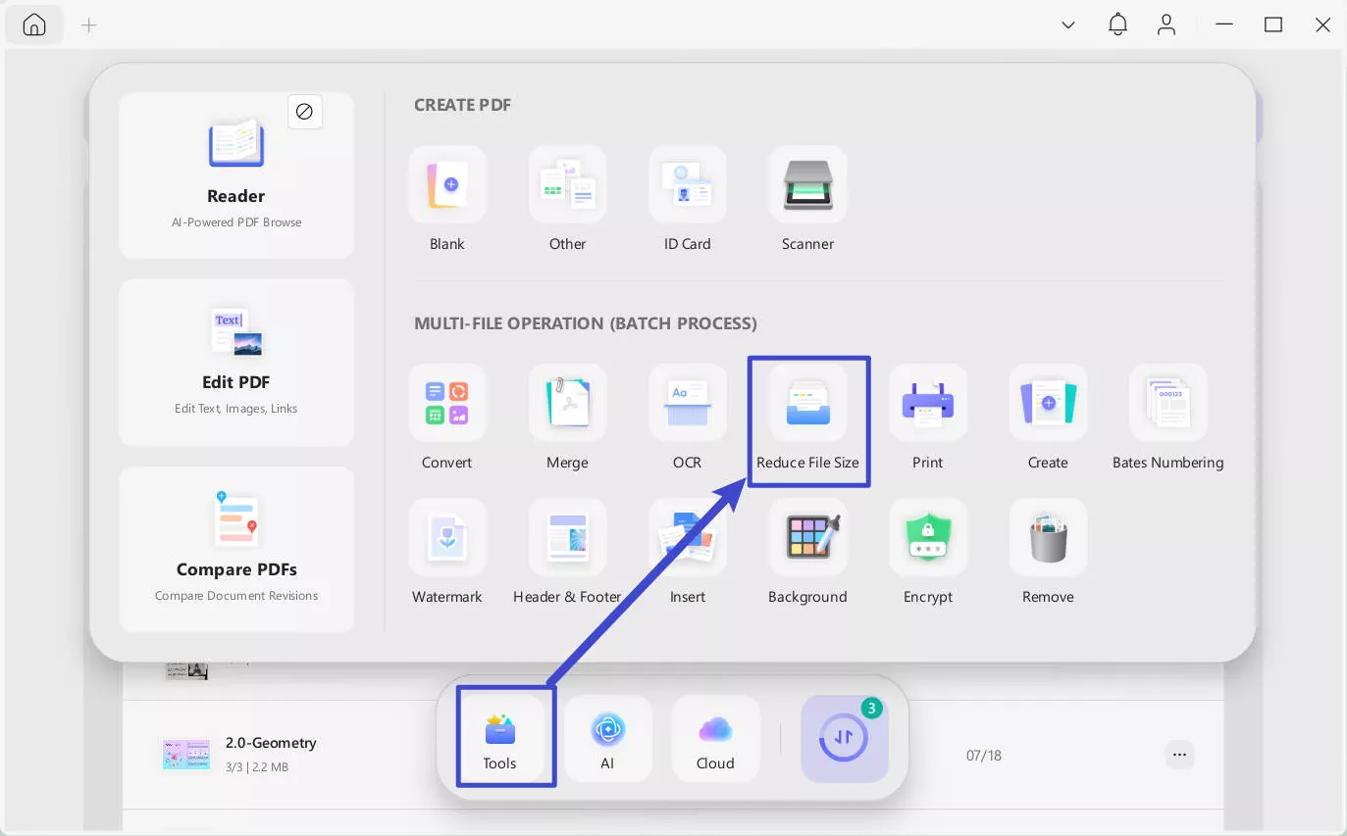Click the circle-slash icon on Reader card

[x=304, y=112]
